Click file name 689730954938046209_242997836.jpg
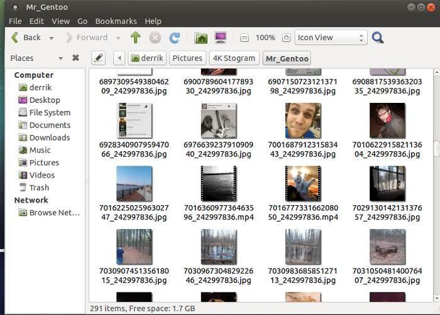 coord(134,87)
